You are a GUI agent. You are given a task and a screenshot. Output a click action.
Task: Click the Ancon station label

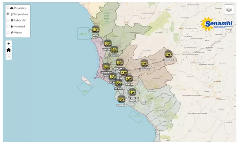coord(96,35)
